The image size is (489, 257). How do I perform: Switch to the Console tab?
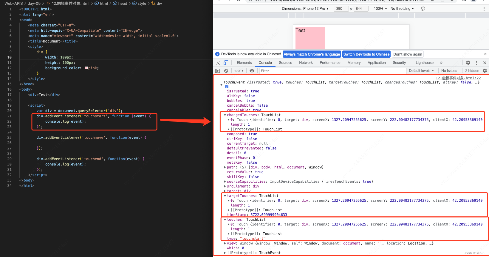coord(265,63)
